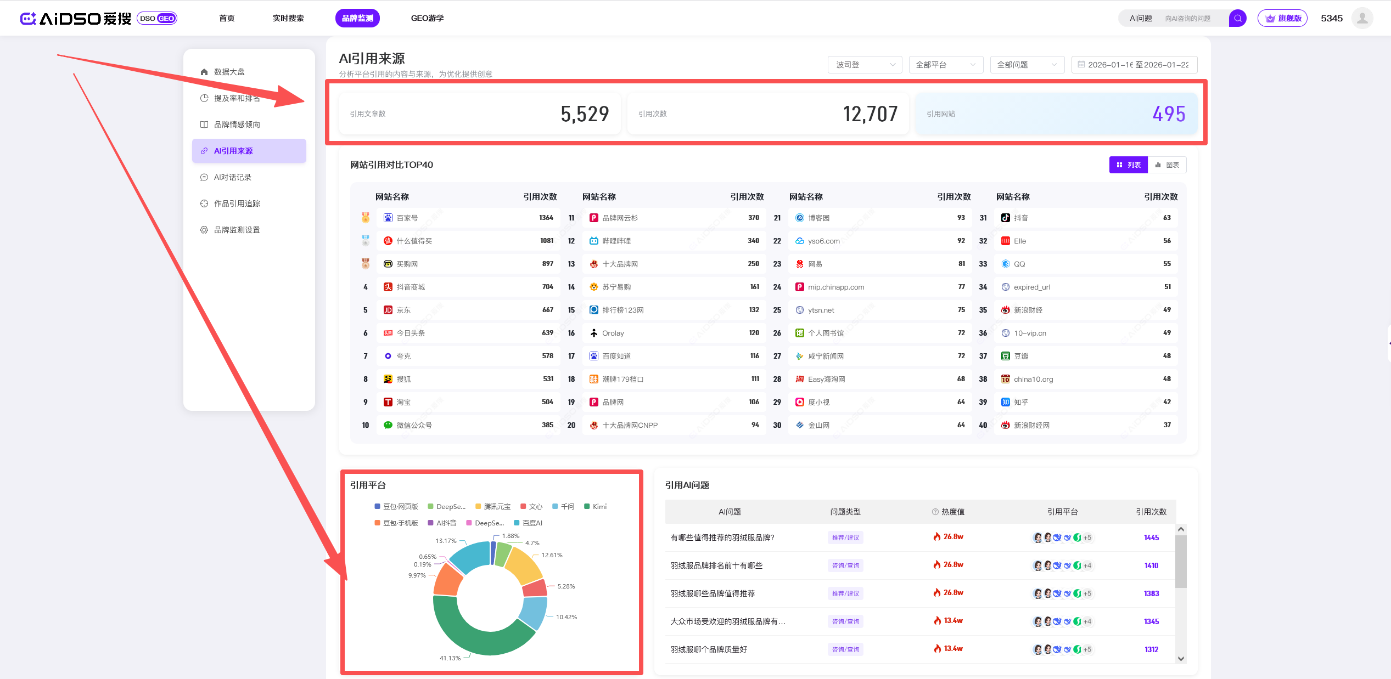
Task: Click the AI问题 search input field
Action: point(1188,19)
